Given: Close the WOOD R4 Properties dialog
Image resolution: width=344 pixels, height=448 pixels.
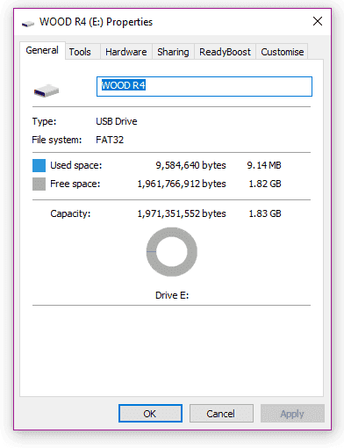Looking at the screenshot, I should click(318, 21).
